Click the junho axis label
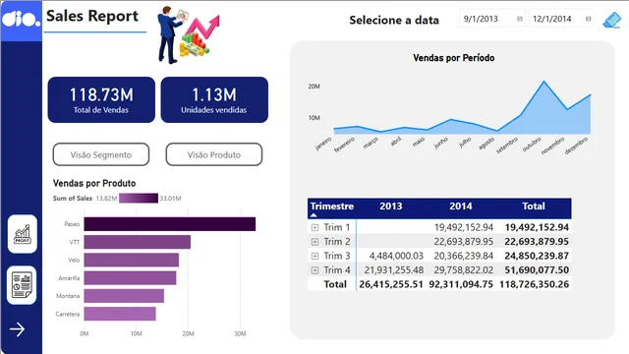This screenshot has width=629, height=354. click(x=440, y=143)
